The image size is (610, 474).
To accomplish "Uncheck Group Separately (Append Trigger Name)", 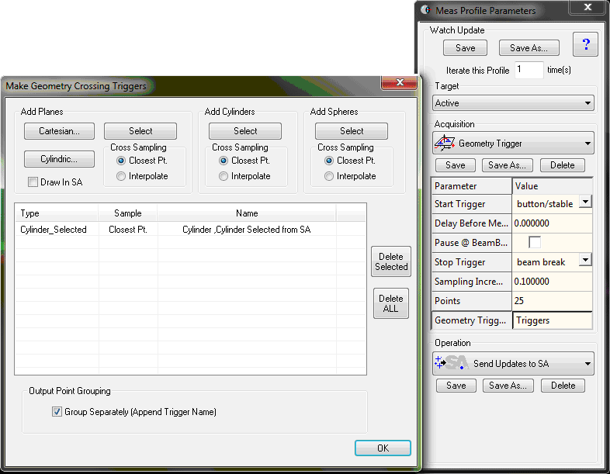I will pyautogui.click(x=57, y=411).
